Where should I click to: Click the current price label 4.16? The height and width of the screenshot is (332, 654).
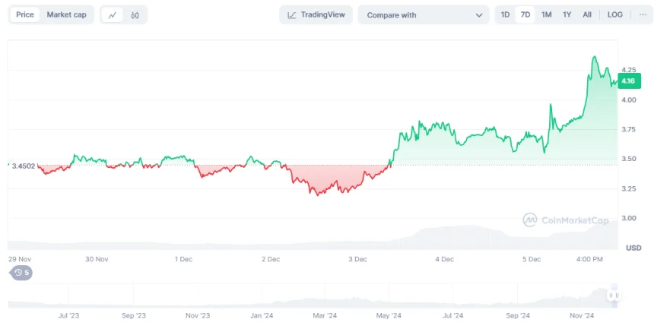point(628,81)
